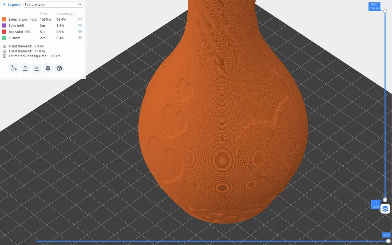Click bottom handle of vertical layer slider
Image resolution: width=392 pixels, height=245 pixels.
tap(385, 200)
